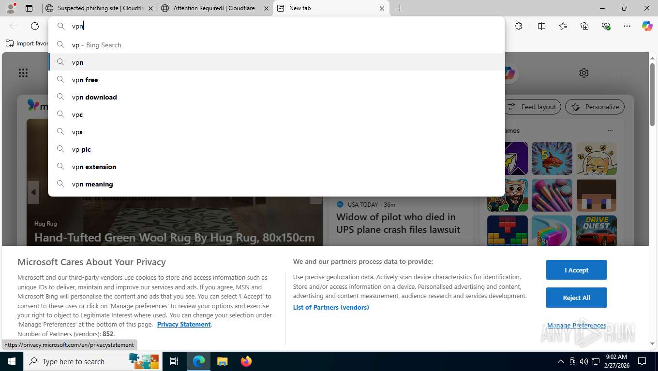Viewport: 658px width, 371px height.
Task: Show hidden system tray icons
Action: pyautogui.click(x=561, y=361)
